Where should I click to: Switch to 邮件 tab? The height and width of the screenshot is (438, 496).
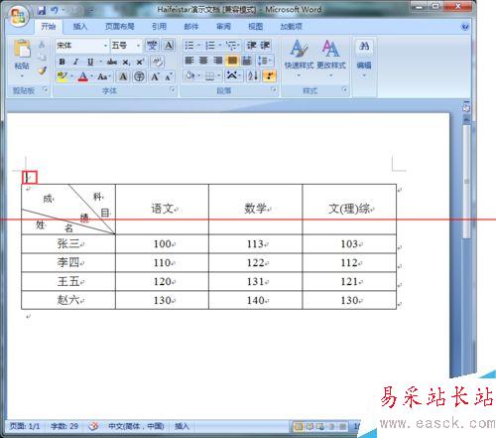(x=191, y=26)
